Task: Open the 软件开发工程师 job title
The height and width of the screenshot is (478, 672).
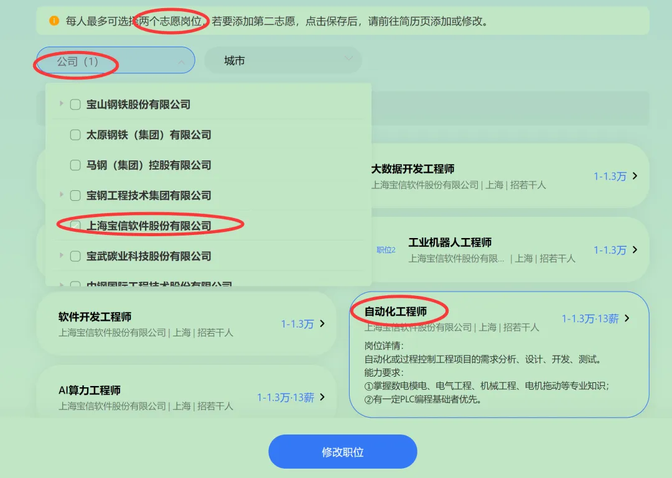Action: coord(95,317)
